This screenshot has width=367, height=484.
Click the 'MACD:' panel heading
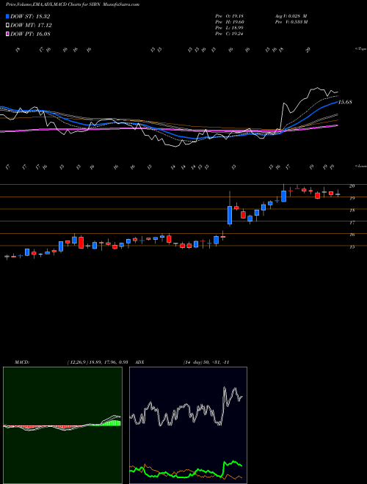pos(21,362)
